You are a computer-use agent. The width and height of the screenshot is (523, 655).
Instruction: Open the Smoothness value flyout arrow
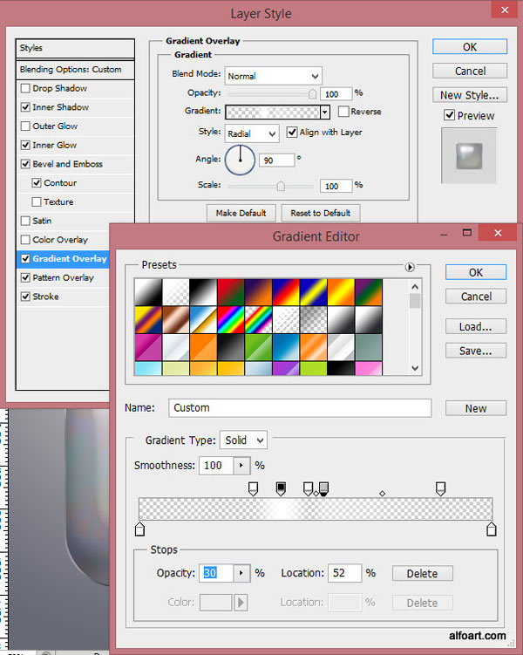coord(241,466)
